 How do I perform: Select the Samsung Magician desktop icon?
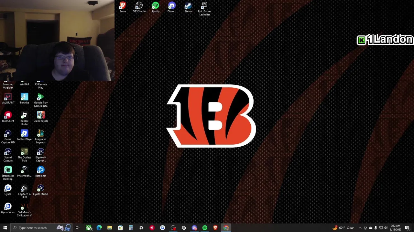[8, 85]
